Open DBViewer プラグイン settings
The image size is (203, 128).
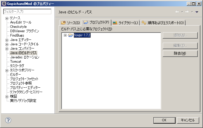pos(24,31)
